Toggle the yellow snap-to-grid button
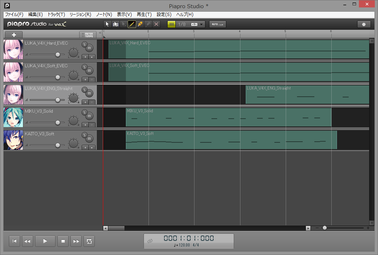Viewport: 378px width, 255px height. [171, 24]
